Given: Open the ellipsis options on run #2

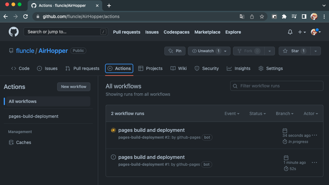Looking at the screenshot, I should [314, 135].
